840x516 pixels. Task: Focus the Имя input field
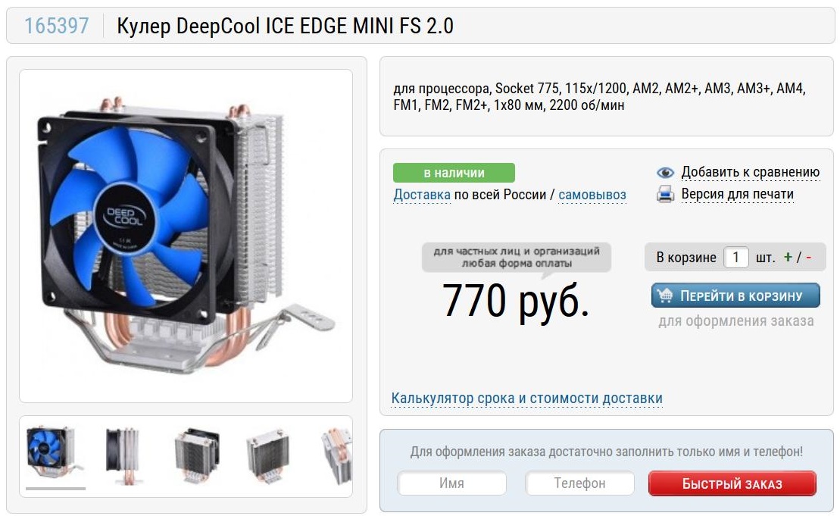point(451,483)
